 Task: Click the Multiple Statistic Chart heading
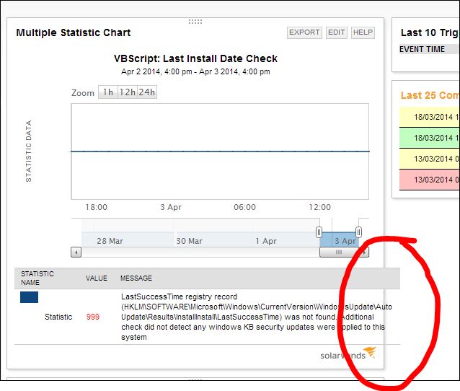74,32
